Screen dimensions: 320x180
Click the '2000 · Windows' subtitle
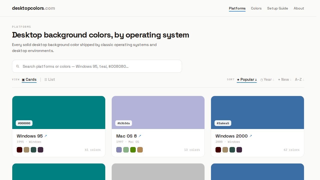pos(228,142)
